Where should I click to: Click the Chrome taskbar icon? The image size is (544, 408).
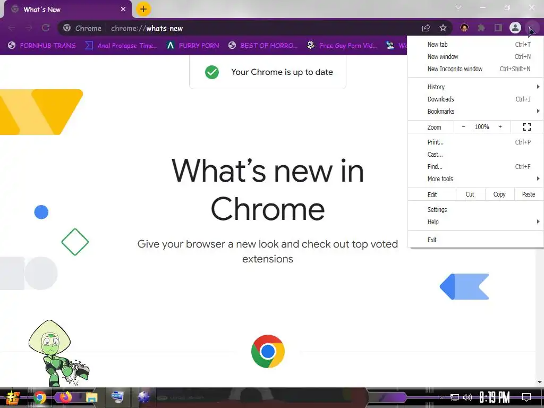pos(40,397)
